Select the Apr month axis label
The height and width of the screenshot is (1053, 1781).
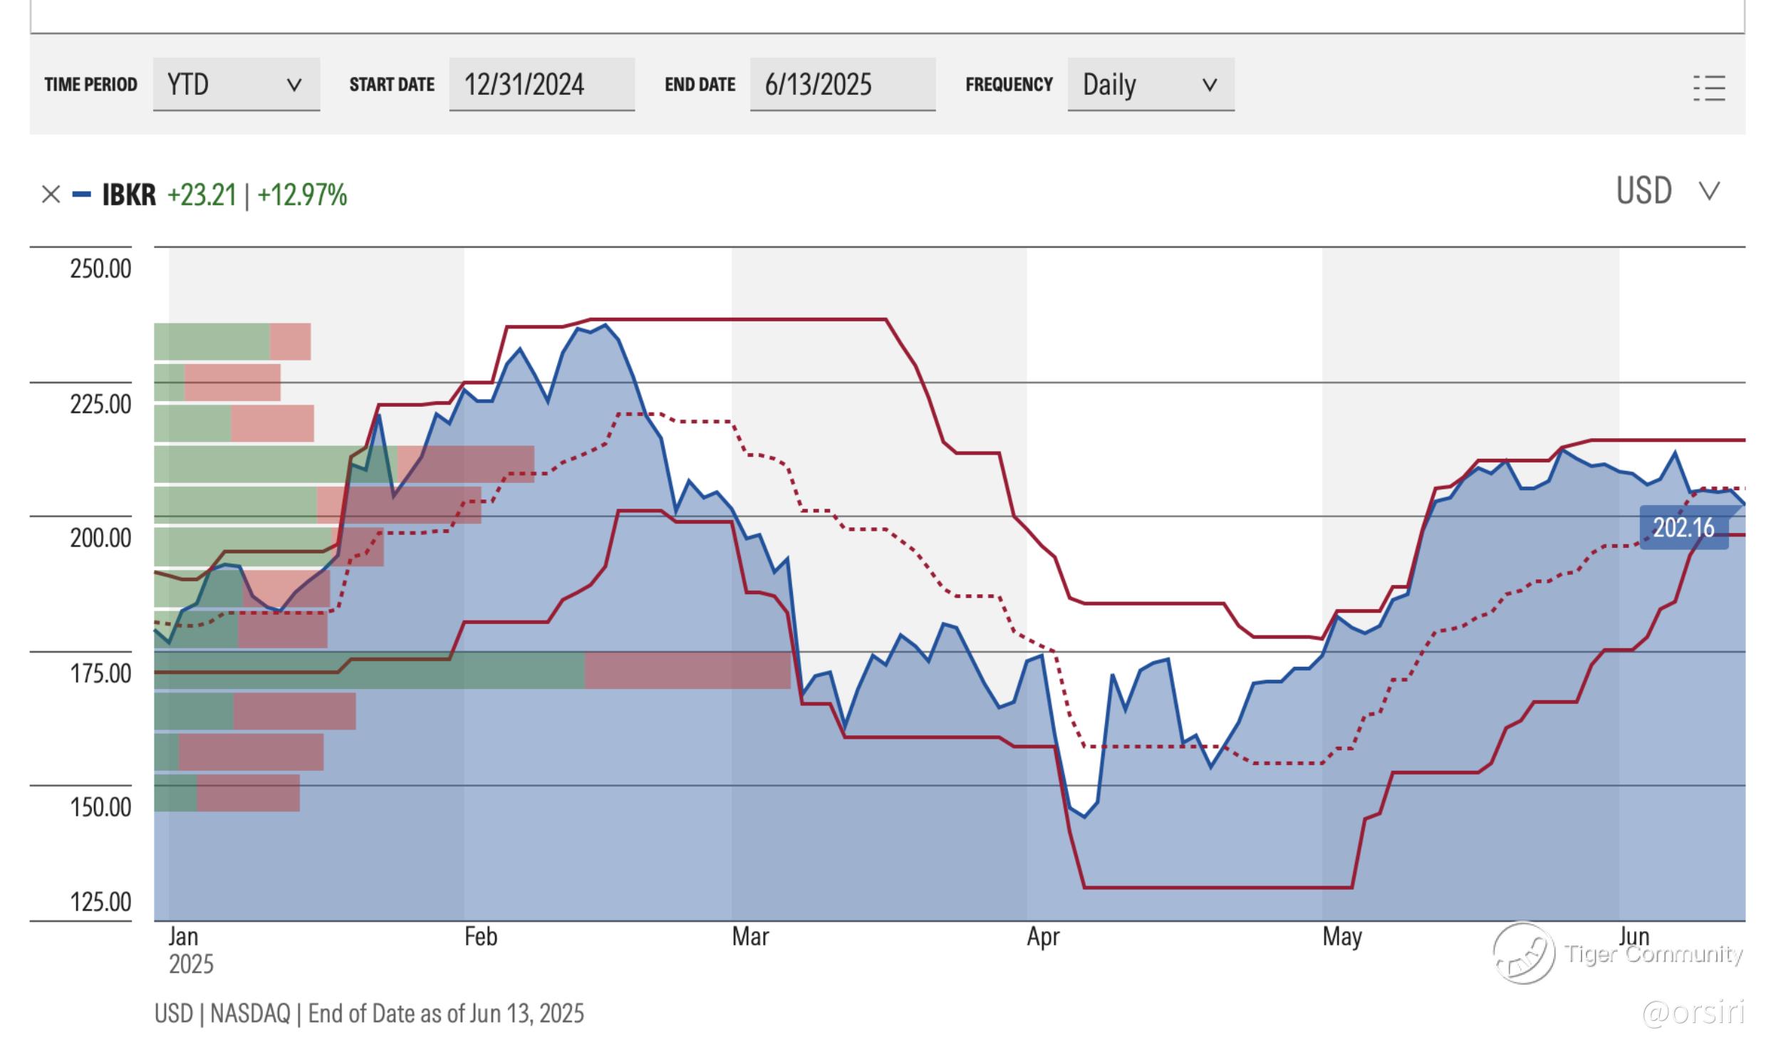tap(1043, 936)
